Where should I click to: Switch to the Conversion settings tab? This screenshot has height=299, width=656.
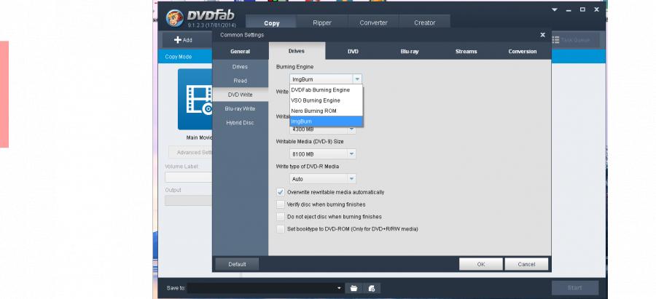(522, 52)
